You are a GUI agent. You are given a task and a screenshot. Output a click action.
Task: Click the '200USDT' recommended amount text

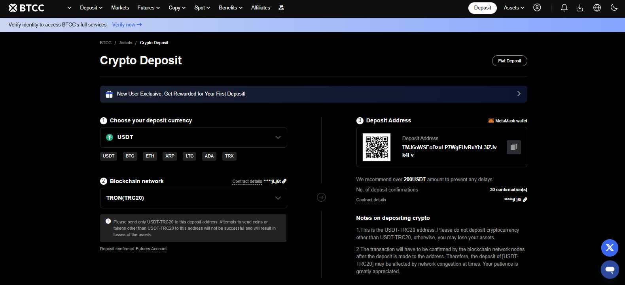pyautogui.click(x=415, y=179)
